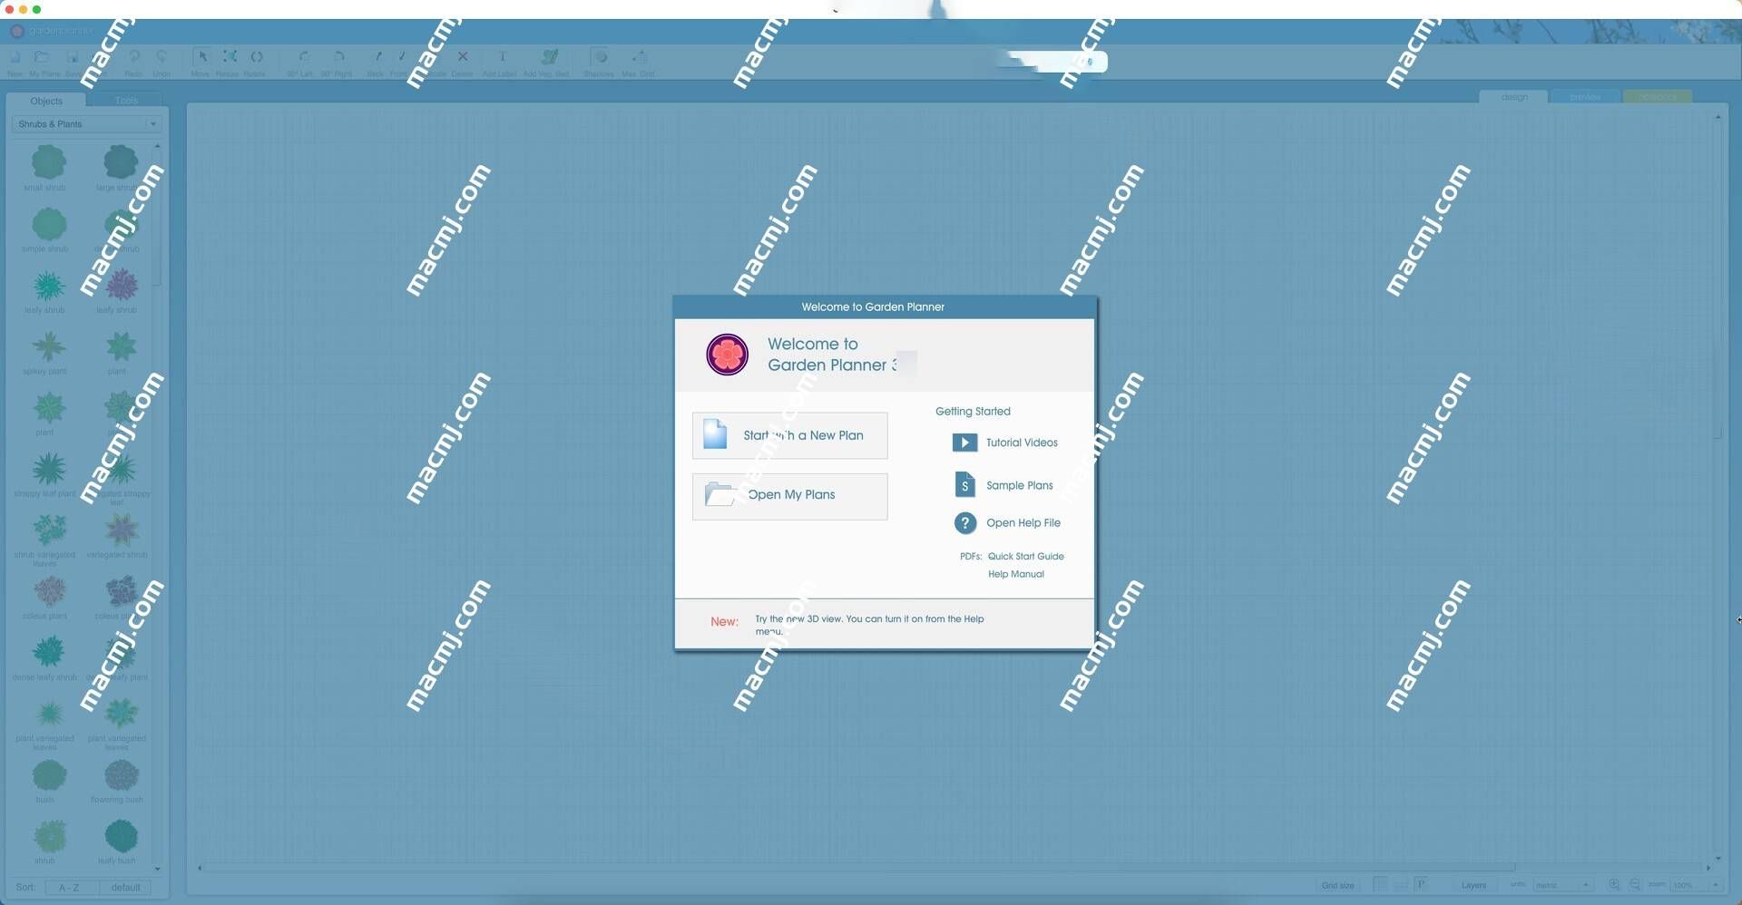Viewport: 1742px width, 905px height.
Task: Click the Redo toolbar icon
Action: 134,57
